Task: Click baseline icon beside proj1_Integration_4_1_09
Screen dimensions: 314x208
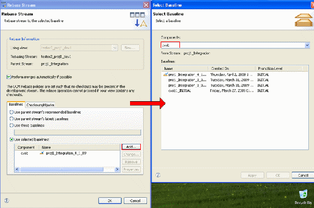Action: [41, 153]
